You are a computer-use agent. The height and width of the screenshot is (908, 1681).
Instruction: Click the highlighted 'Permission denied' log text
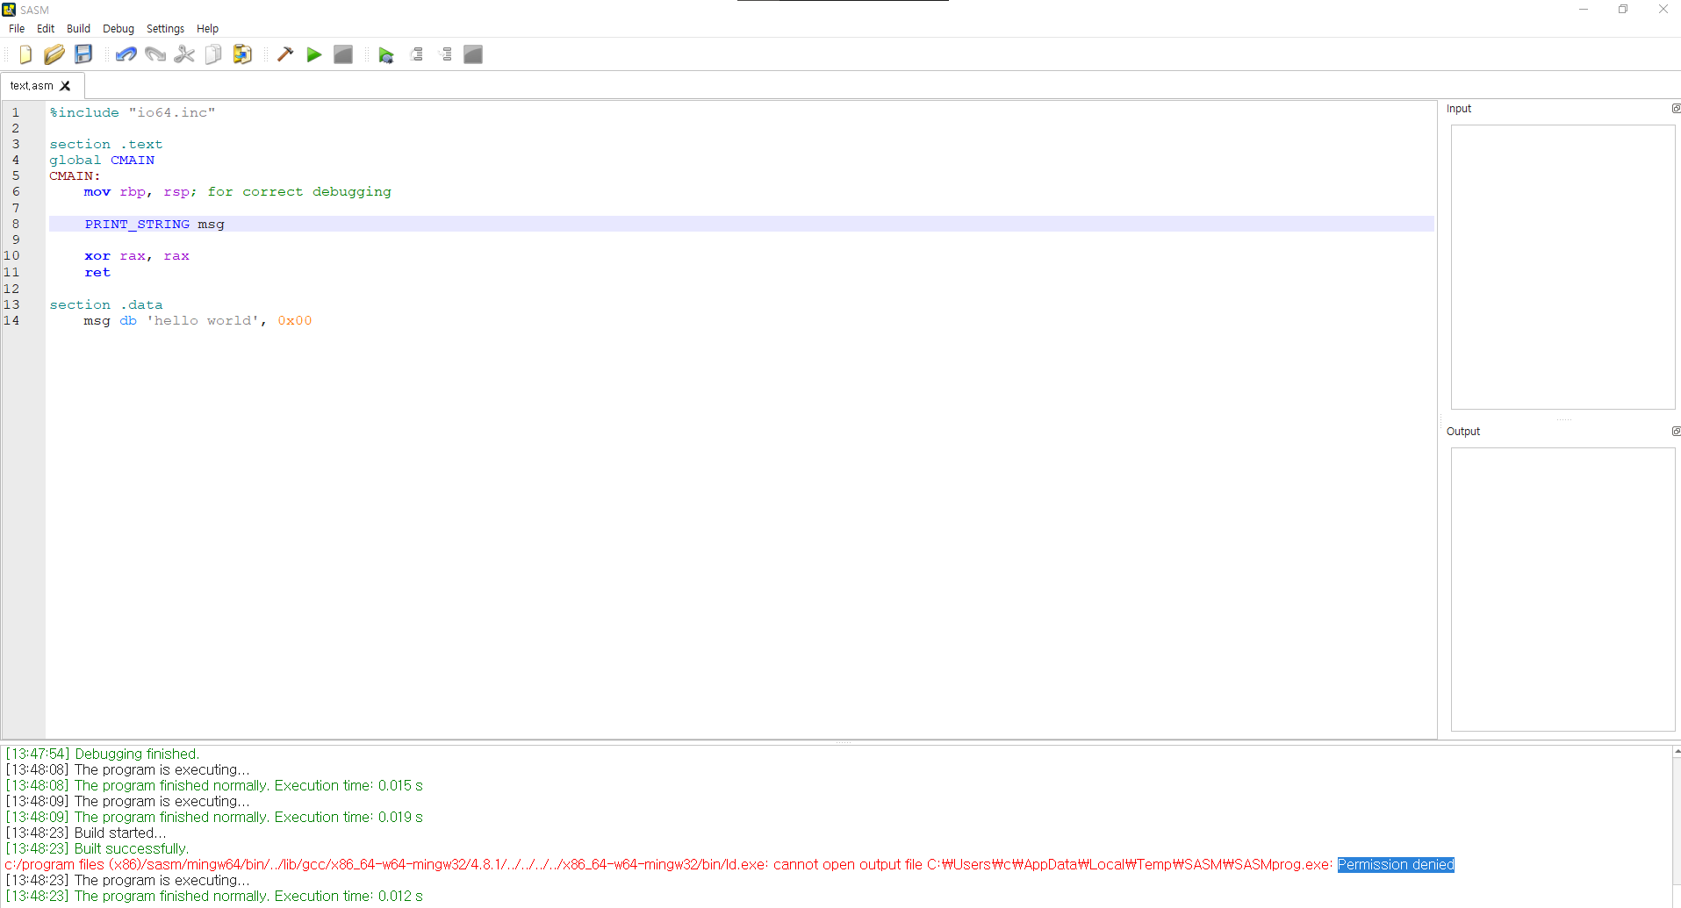[x=1396, y=865]
